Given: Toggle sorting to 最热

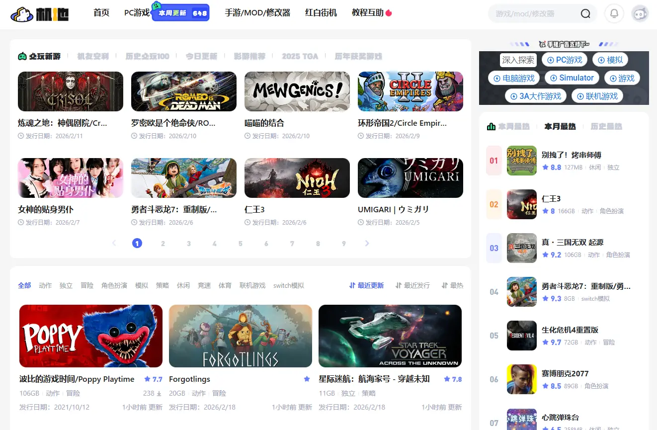Looking at the screenshot, I should (x=456, y=285).
